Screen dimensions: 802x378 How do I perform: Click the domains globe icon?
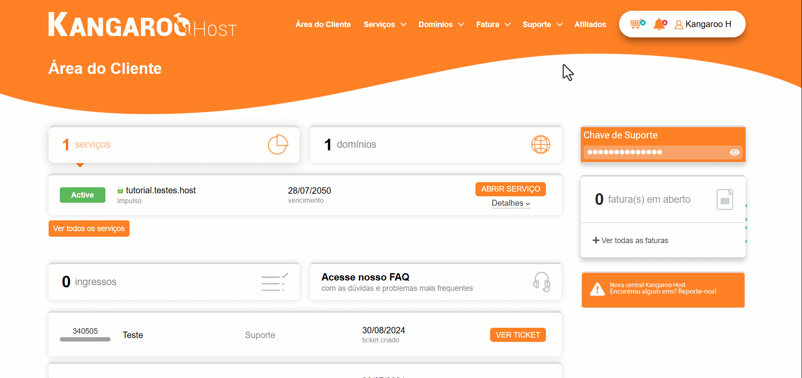[x=541, y=144]
